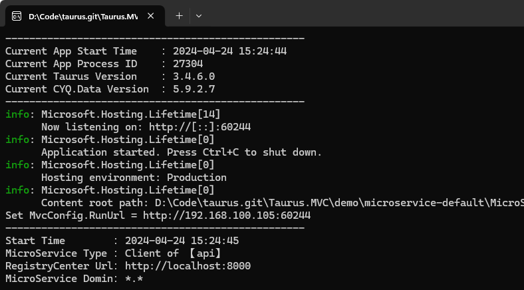Click the Content root path line
524x290 pixels.
pyautogui.click(x=283, y=203)
